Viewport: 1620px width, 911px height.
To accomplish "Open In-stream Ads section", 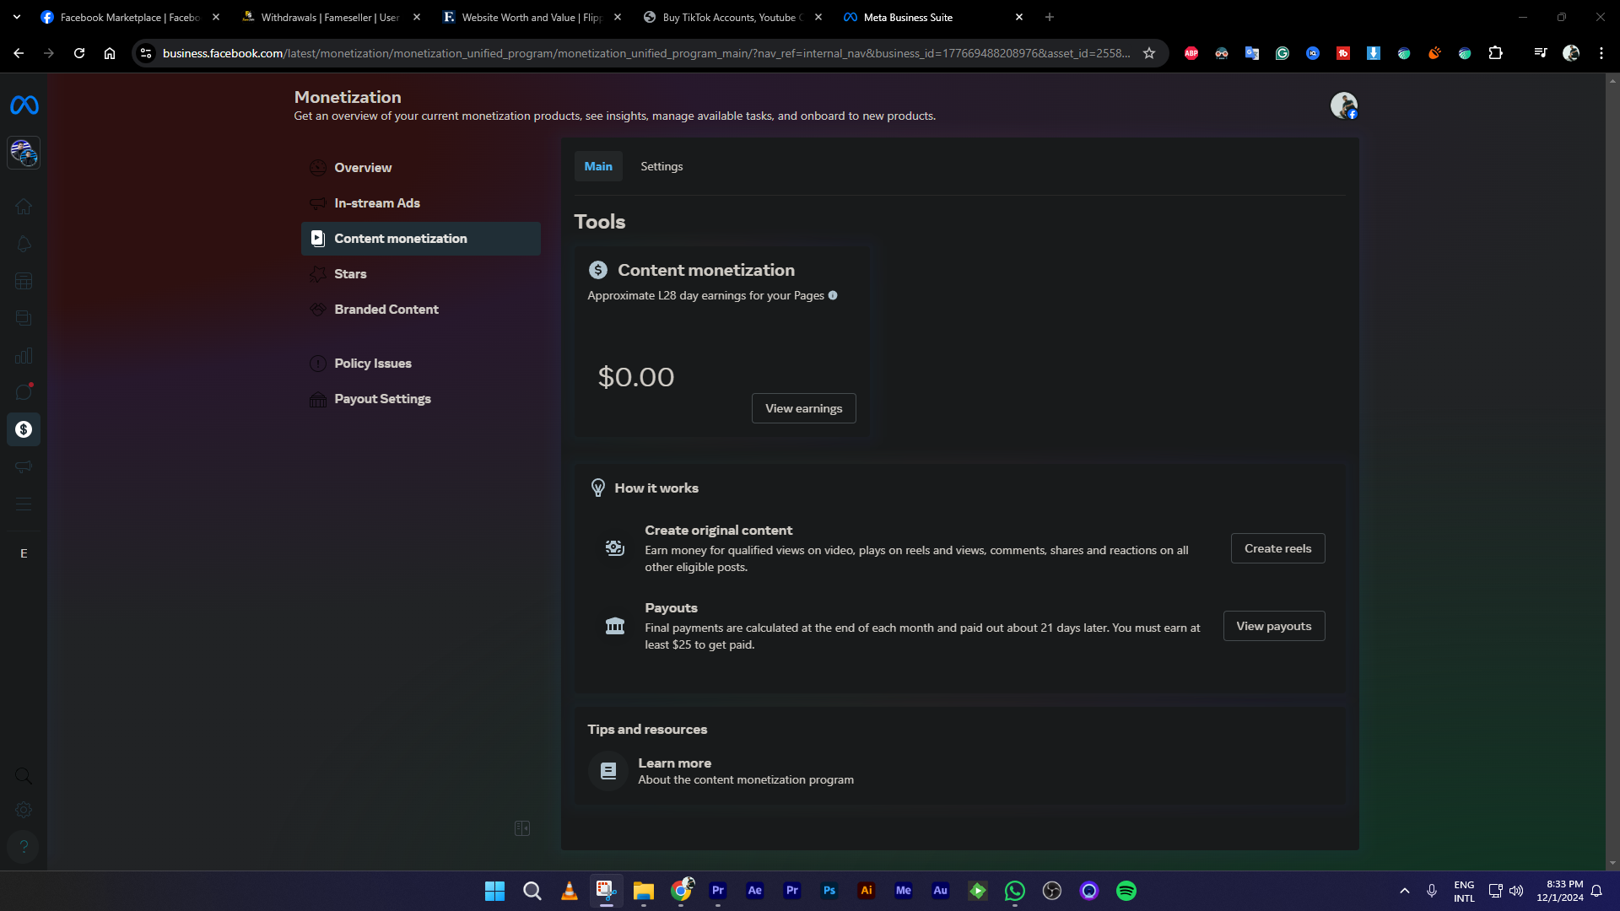I will point(420,203).
